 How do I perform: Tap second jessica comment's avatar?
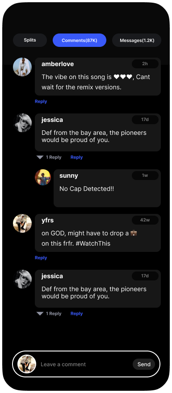click(22, 279)
